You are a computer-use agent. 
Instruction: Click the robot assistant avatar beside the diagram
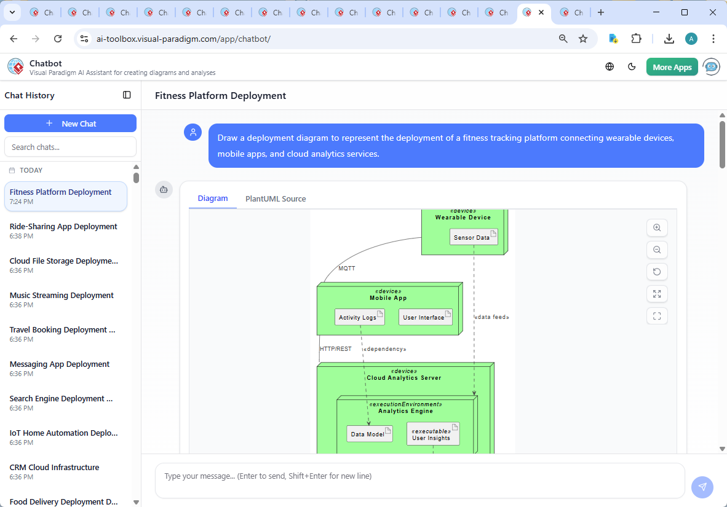[x=164, y=190]
